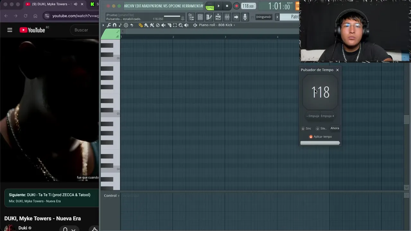Open the (ninguno) pattern dropdown
The width and height of the screenshot is (411, 231).
[x=264, y=17]
